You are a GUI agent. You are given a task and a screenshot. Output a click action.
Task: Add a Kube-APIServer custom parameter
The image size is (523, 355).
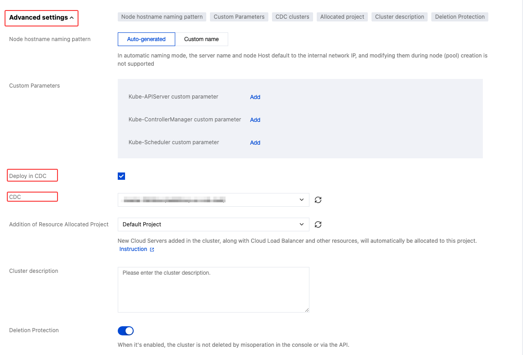click(255, 97)
